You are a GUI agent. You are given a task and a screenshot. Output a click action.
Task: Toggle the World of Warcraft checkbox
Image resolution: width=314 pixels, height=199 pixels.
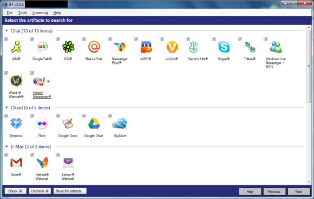pos(6,73)
